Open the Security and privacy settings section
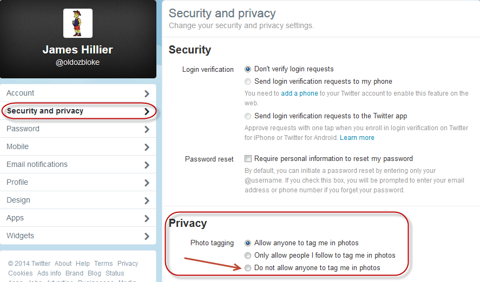480x282 pixels. coord(78,111)
